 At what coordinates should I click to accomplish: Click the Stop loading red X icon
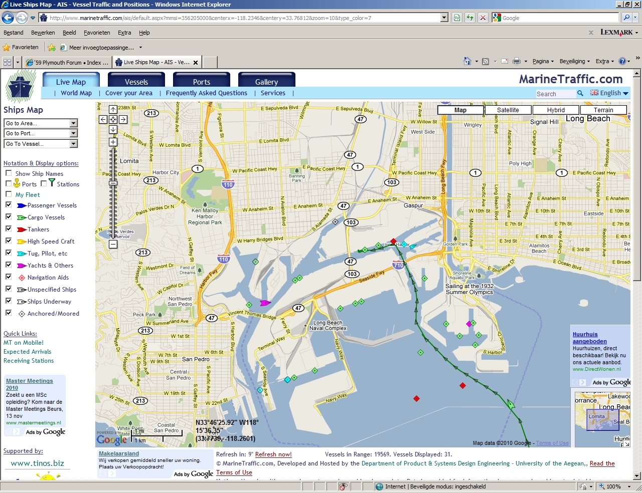483,18
